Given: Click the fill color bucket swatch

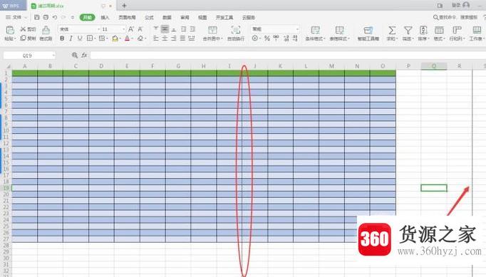Looking at the screenshot, I should (115, 38).
